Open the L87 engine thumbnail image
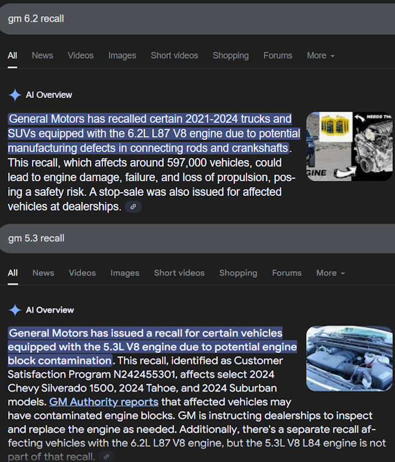 (x=349, y=146)
